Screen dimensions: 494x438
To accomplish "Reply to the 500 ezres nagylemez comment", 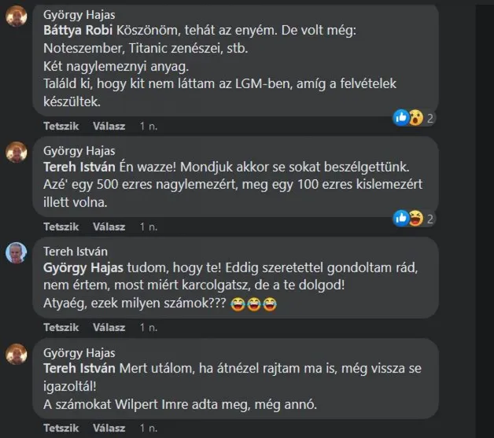I will (x=109, y=226).
